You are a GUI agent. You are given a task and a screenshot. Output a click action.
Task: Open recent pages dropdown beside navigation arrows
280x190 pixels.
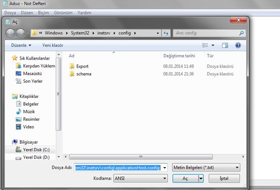(x=28, y=33)
